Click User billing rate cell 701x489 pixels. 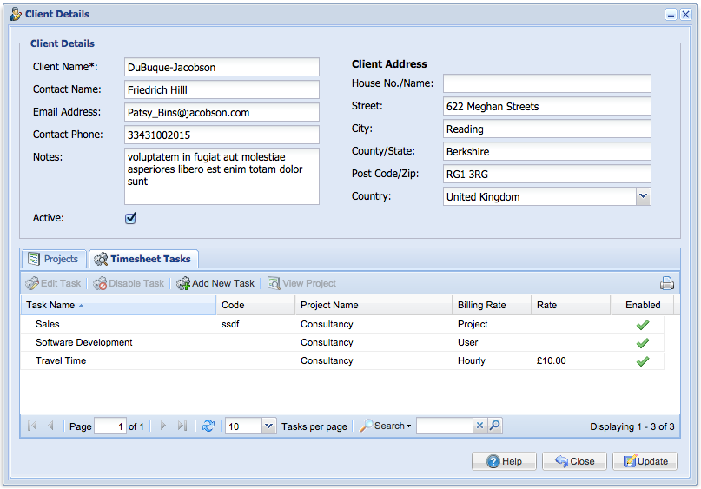coord(467,343)
